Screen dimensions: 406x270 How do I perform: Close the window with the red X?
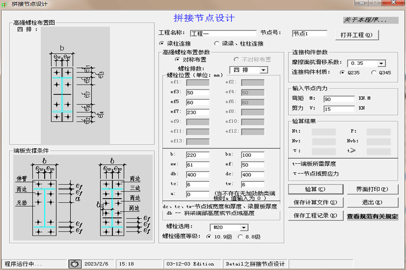coord(393,3)
